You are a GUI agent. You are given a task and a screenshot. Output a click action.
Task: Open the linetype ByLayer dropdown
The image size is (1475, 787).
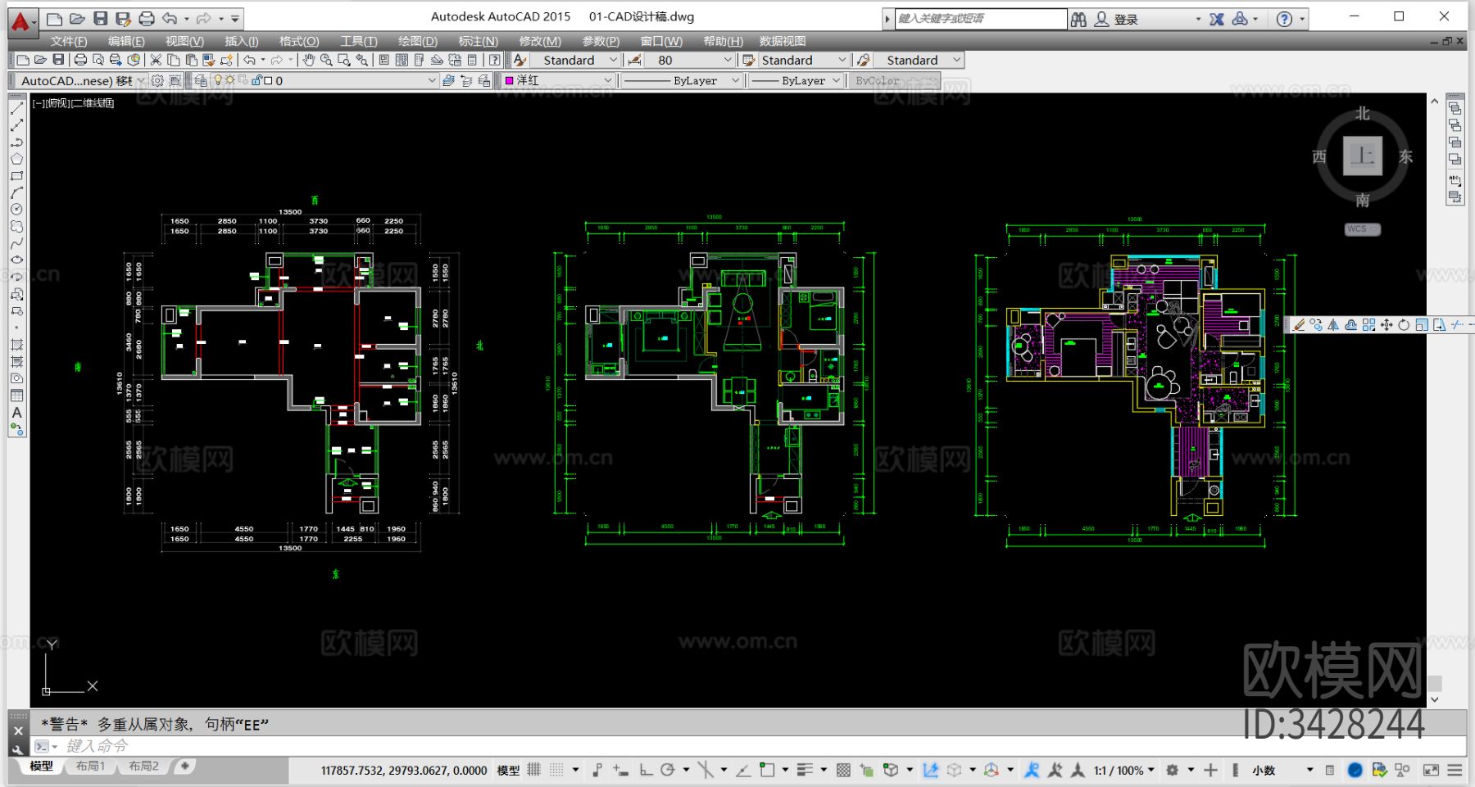(x=683, y=80)
